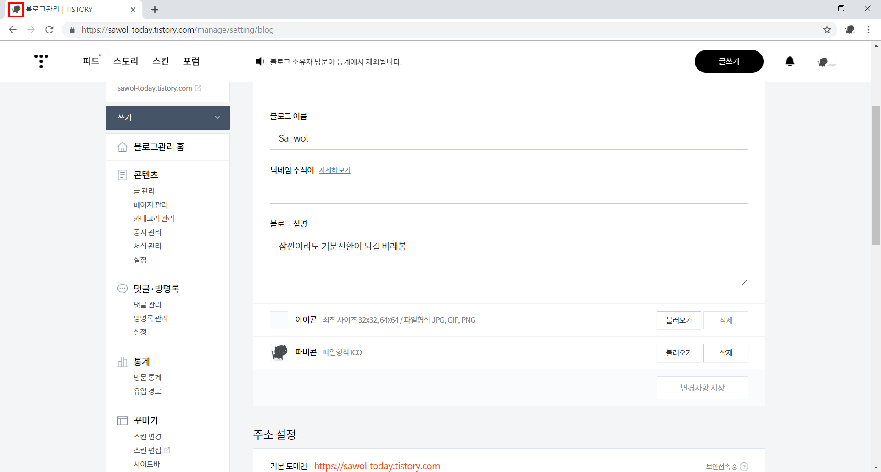Open the https://sawol-today.tistory.com domain link
Screen dimensions: 881x472
pyautogui.click(x=377, y=466)
